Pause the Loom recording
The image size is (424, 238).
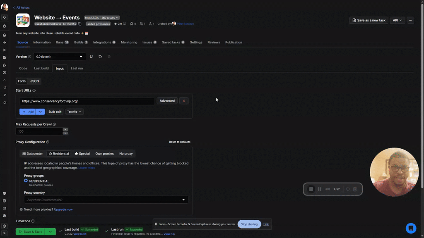coord(320,189)
